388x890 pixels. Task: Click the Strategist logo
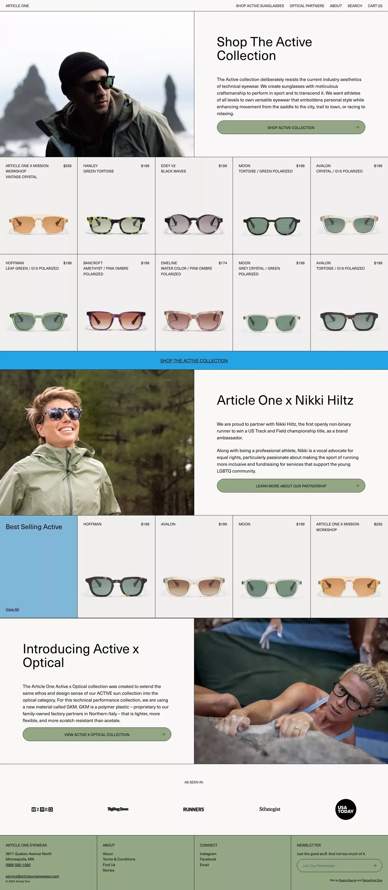[270, 809]
